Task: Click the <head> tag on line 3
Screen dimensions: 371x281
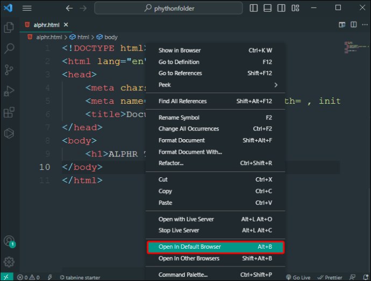Action: tap(79, 75)
